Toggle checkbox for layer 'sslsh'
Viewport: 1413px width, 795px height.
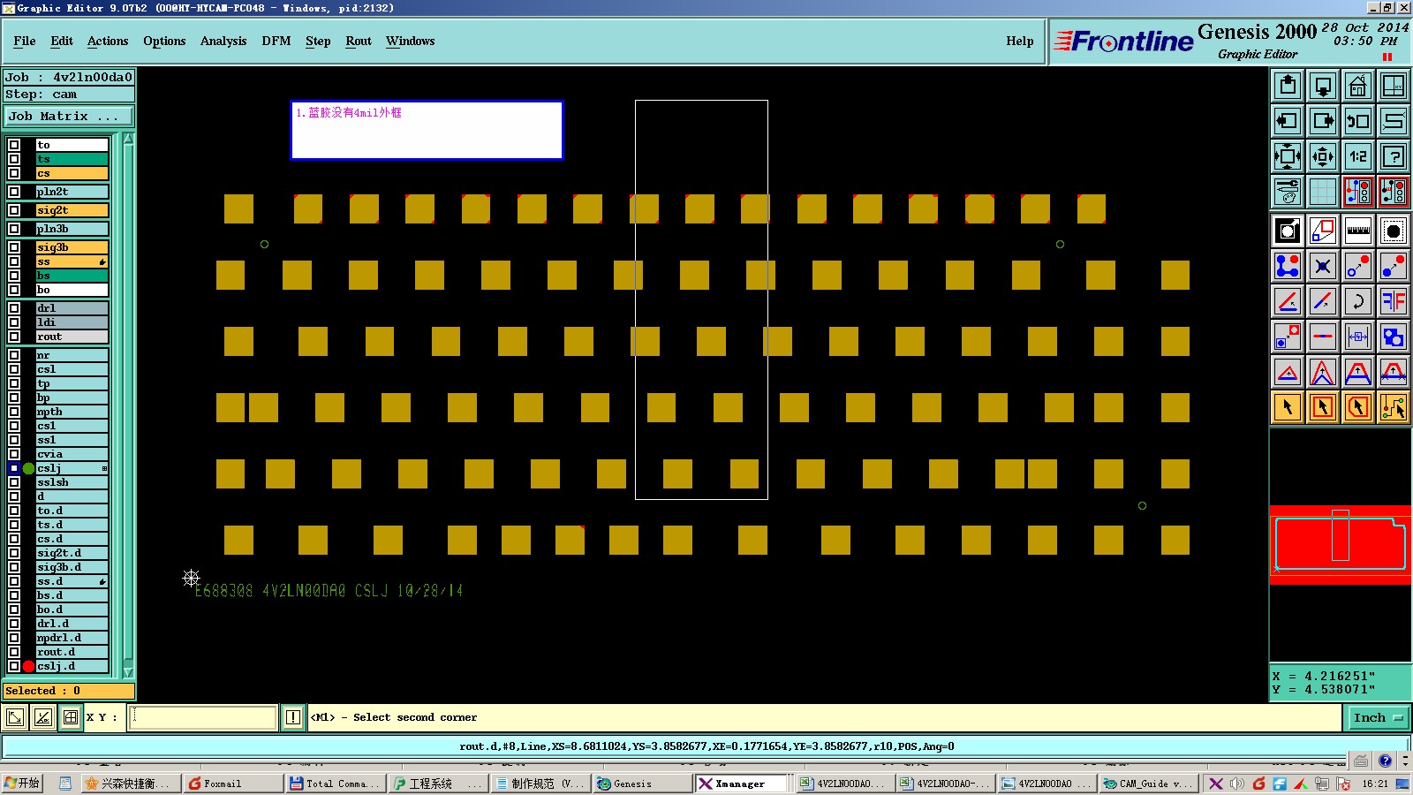coord(14,482)
